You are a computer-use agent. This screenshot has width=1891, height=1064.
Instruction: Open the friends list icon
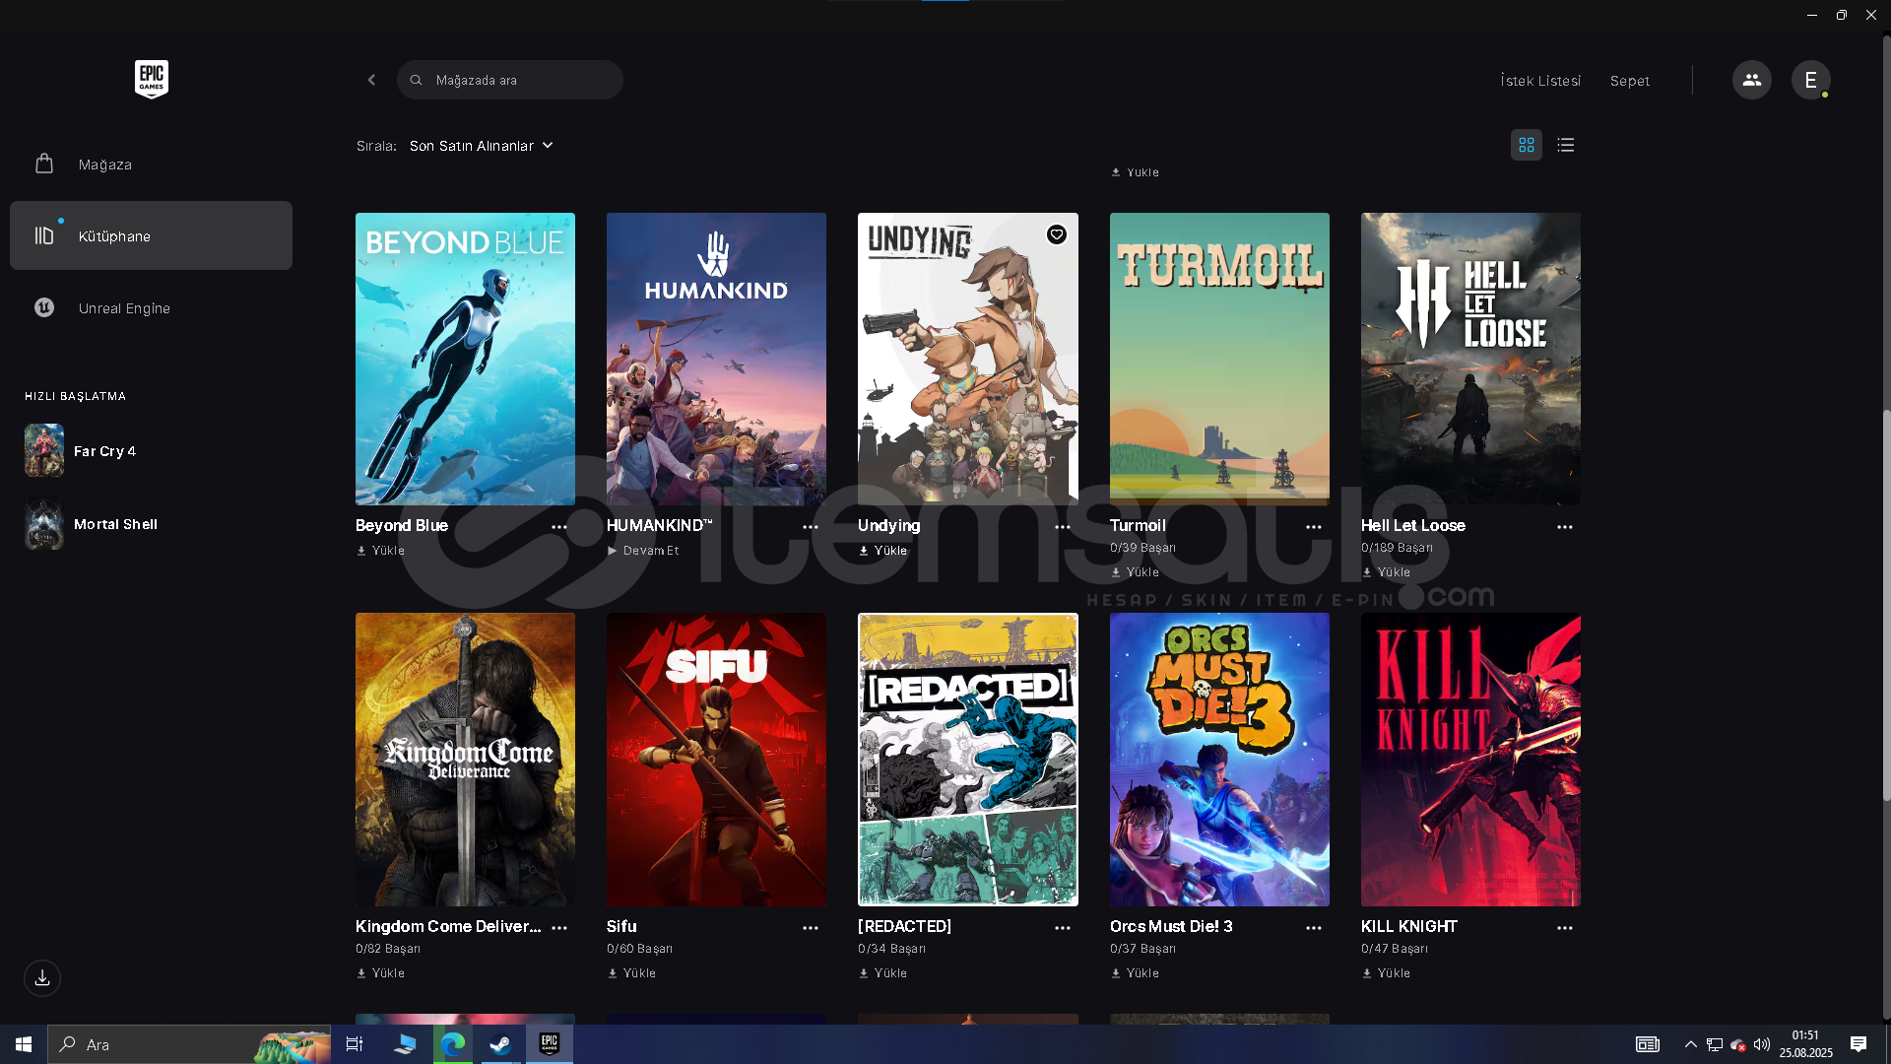click(1751, 80)
